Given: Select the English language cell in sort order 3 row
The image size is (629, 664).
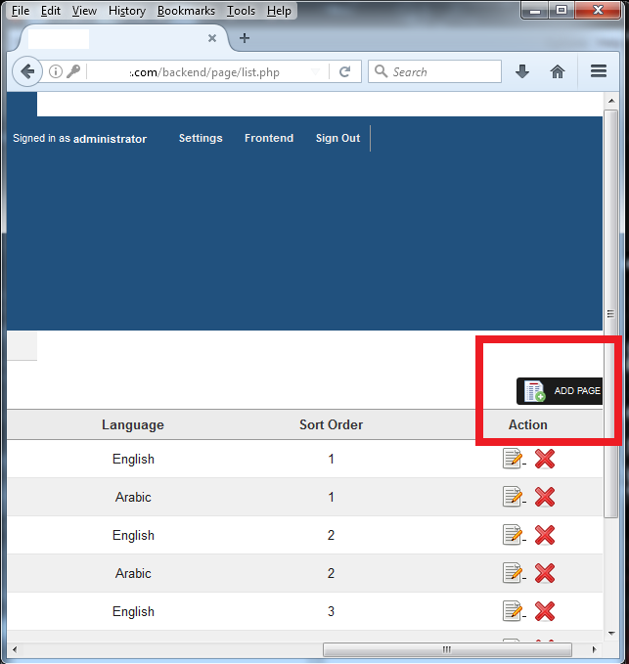Looking at the screenshot, I should click(133, 611).
